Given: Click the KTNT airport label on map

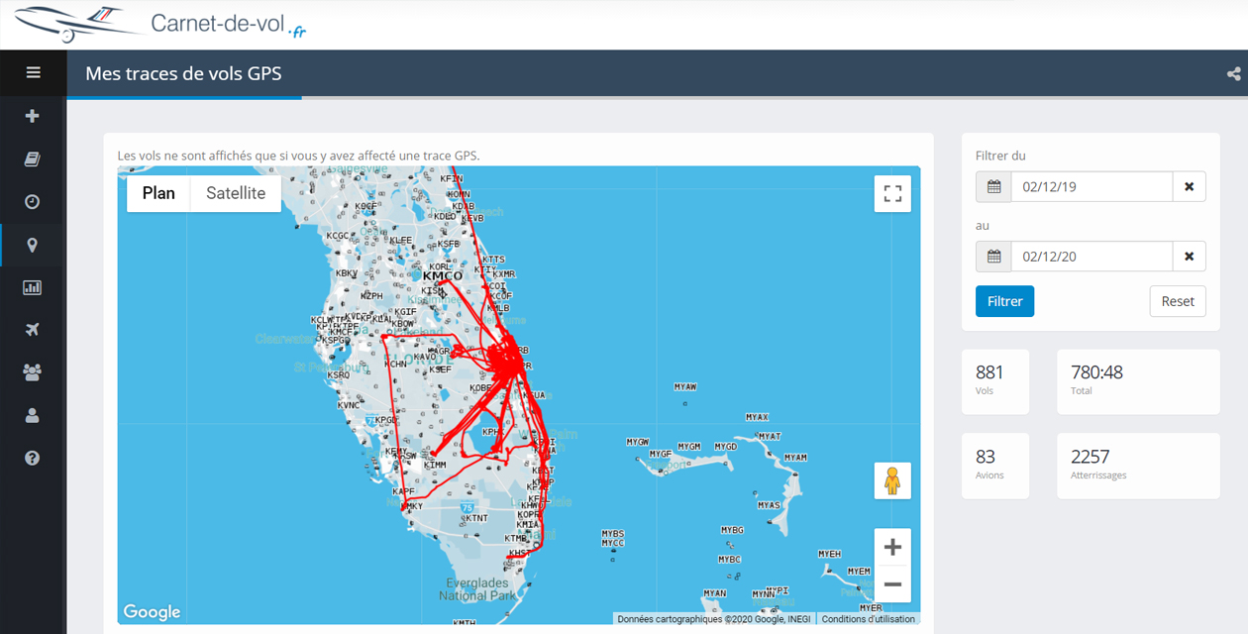Looking at the screenshot, I should pyautogui.click(x=476, y=518).
